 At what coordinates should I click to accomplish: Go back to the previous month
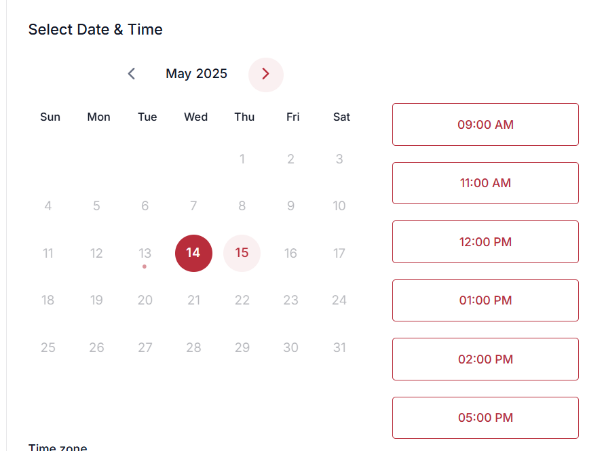pyautogui.click(x=132, y=74)
